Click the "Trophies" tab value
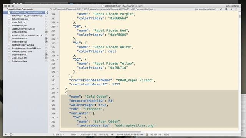 pos(93,109)
